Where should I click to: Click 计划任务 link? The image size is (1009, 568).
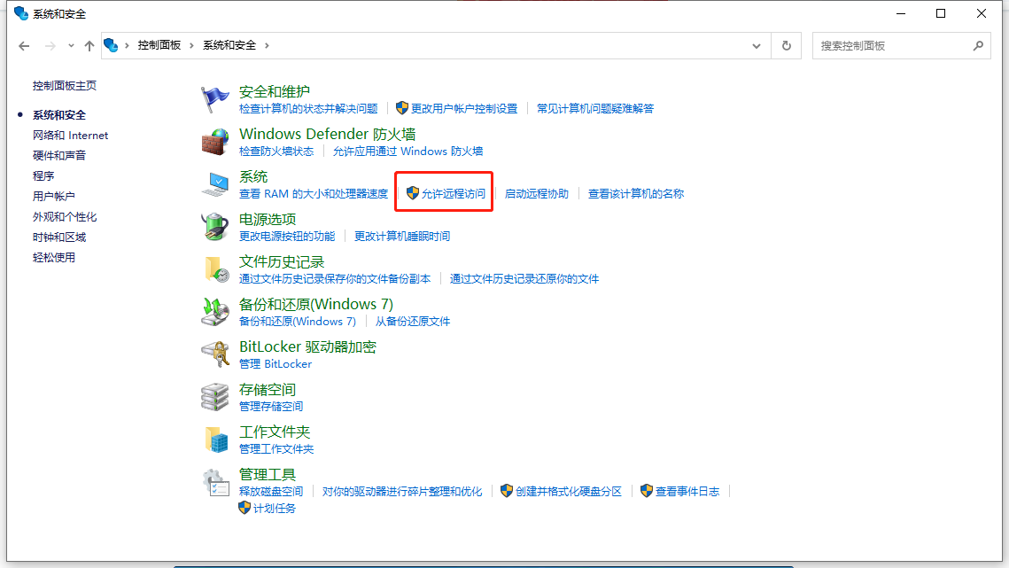point(274,508)
